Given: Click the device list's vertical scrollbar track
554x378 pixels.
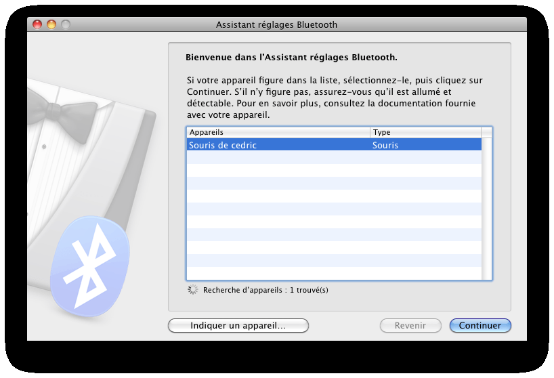Looking at the screenshot, I should click(486, 209).
